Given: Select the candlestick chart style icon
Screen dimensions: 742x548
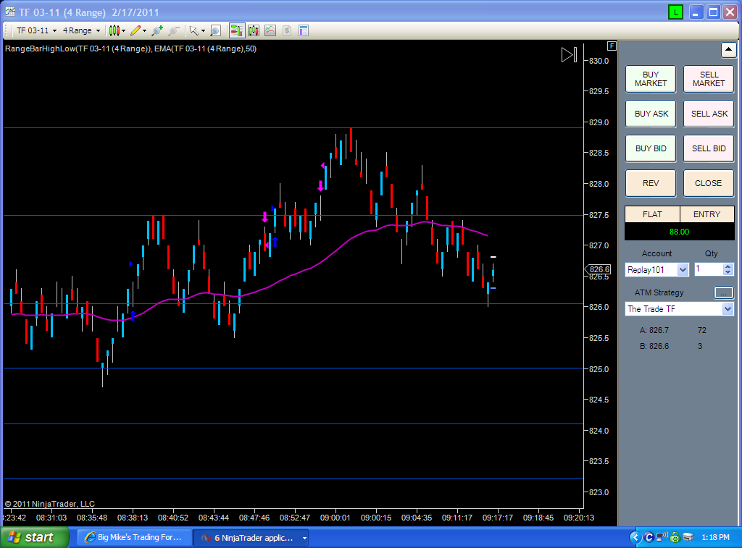Looking at the screenshot, I should click(114, 30).
